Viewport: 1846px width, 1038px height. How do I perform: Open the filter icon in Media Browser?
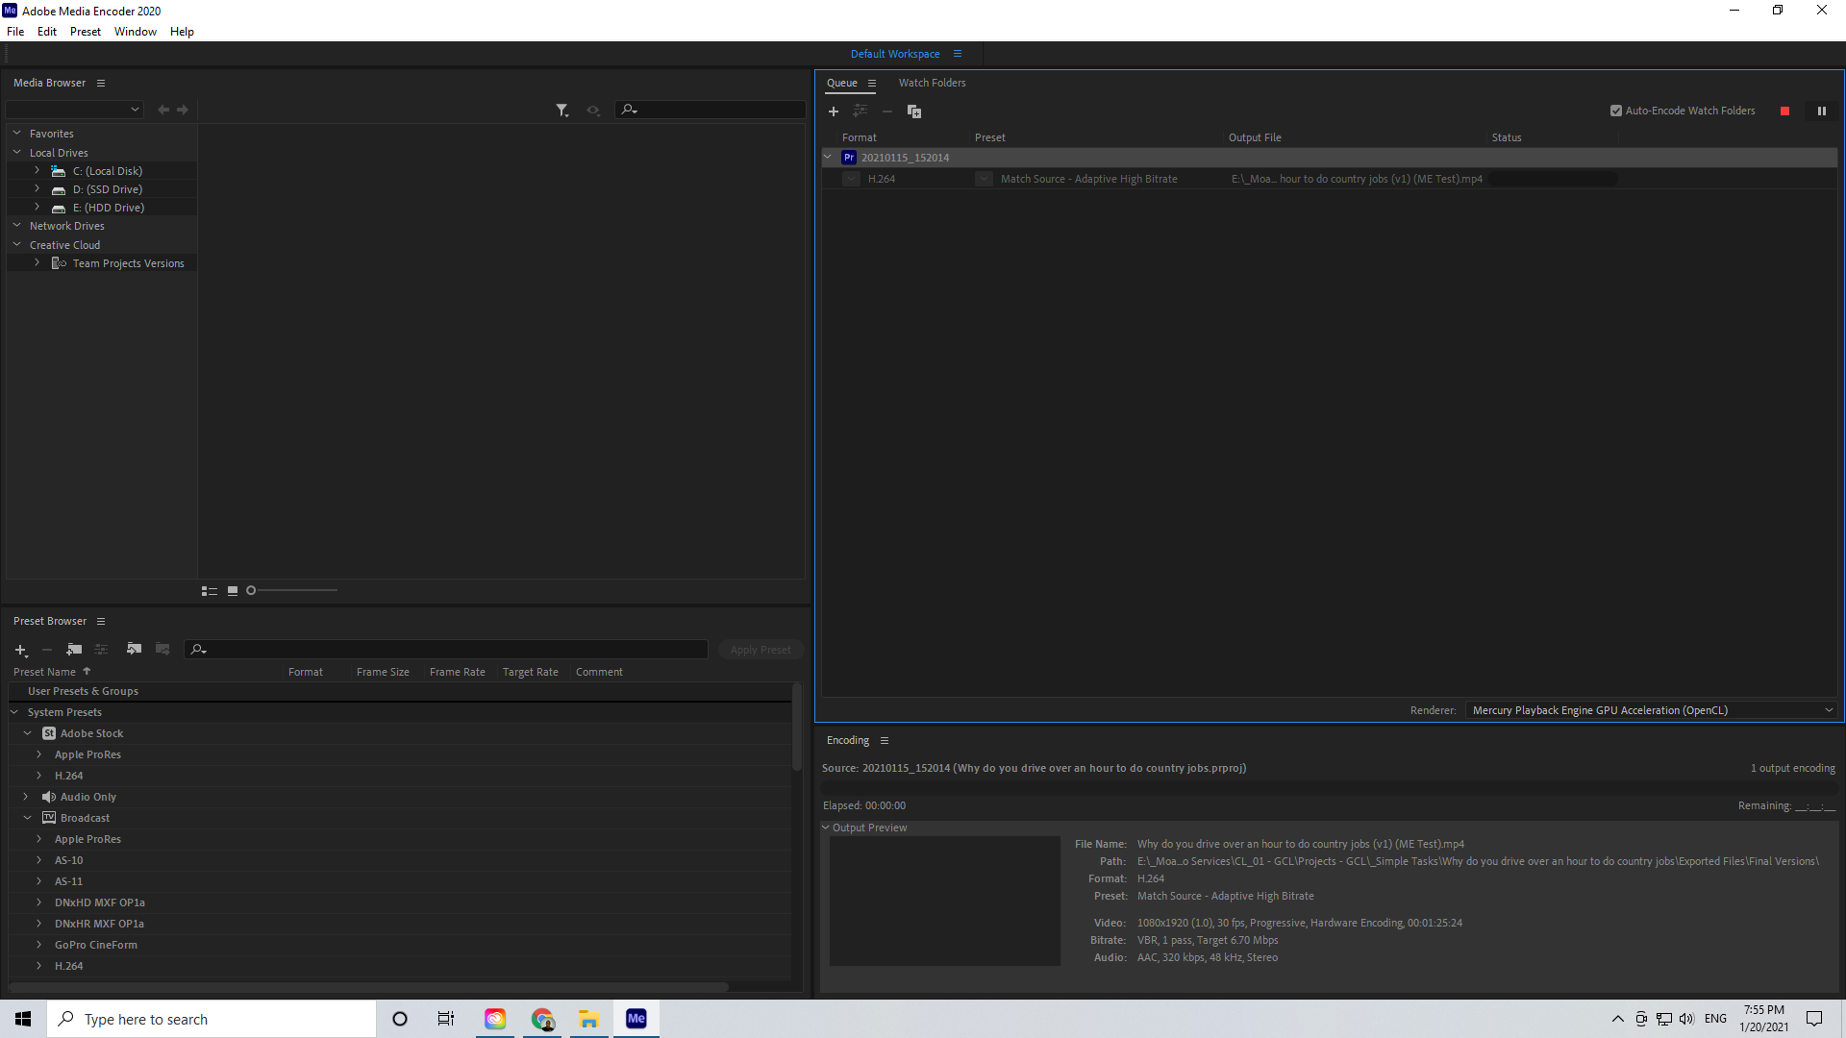click(562, 111)
